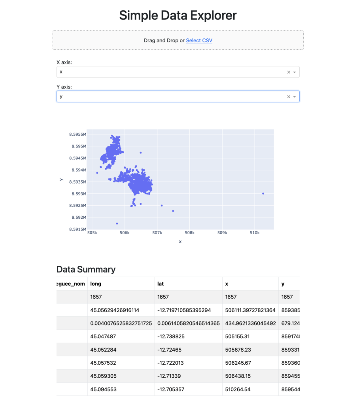Click the Data Summary heading
The width and height of the screenshot is (361, 405).
[x=86, y=269]
